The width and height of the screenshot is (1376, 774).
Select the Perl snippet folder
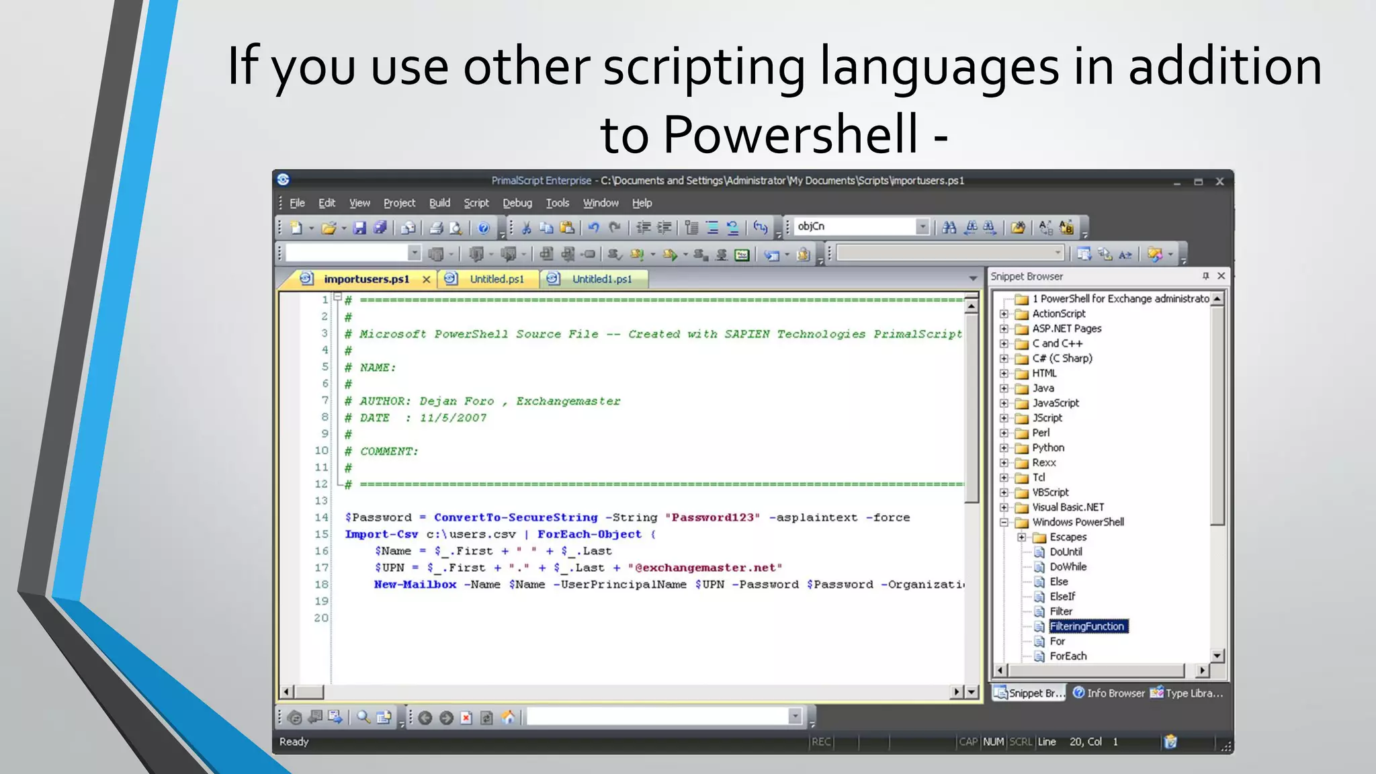tap(1041, 433)
